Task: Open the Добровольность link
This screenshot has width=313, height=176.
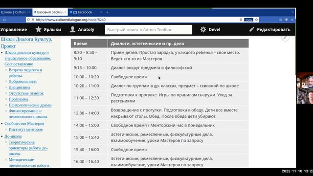Action: pos(23,82)
